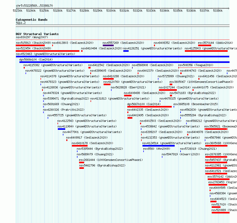Open nsv5471183 (ByrskaBishop2022) label
The width and height of the screenshot is (237, 223).
pos(193,93)
